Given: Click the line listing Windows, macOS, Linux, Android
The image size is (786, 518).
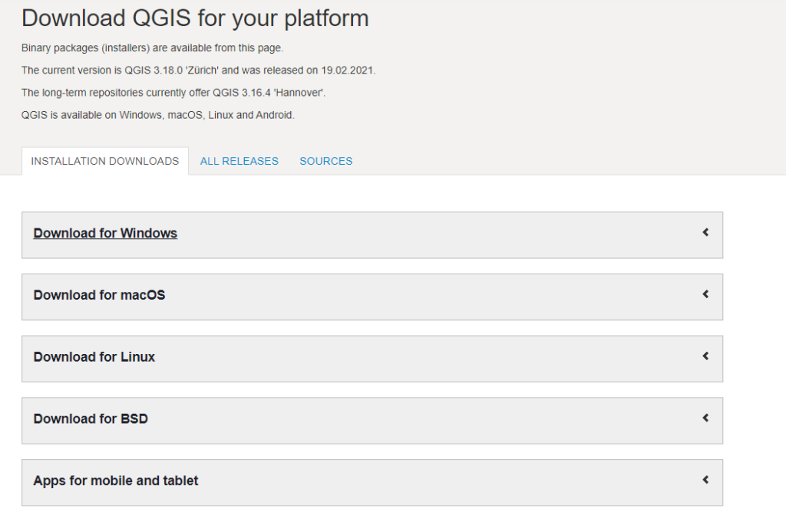Looking at the screenshot, I should (x=157, y=115).
